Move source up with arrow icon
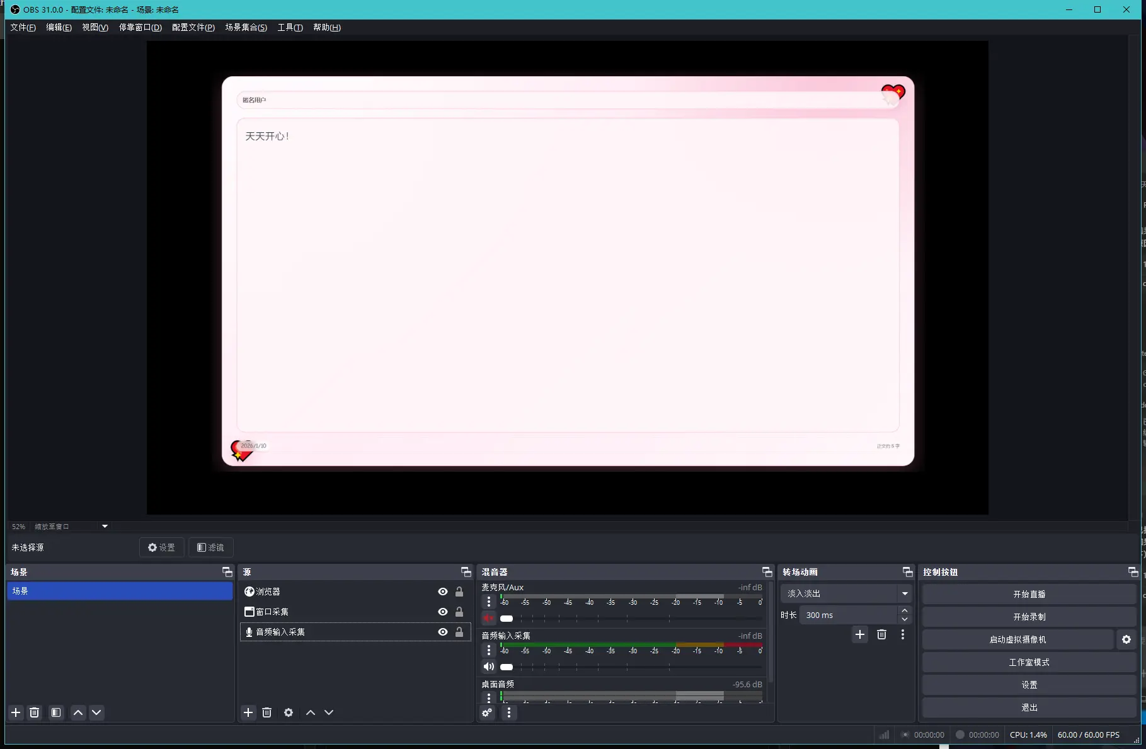Viewport: 1146px width, 749px height. (x=311, y=712)
